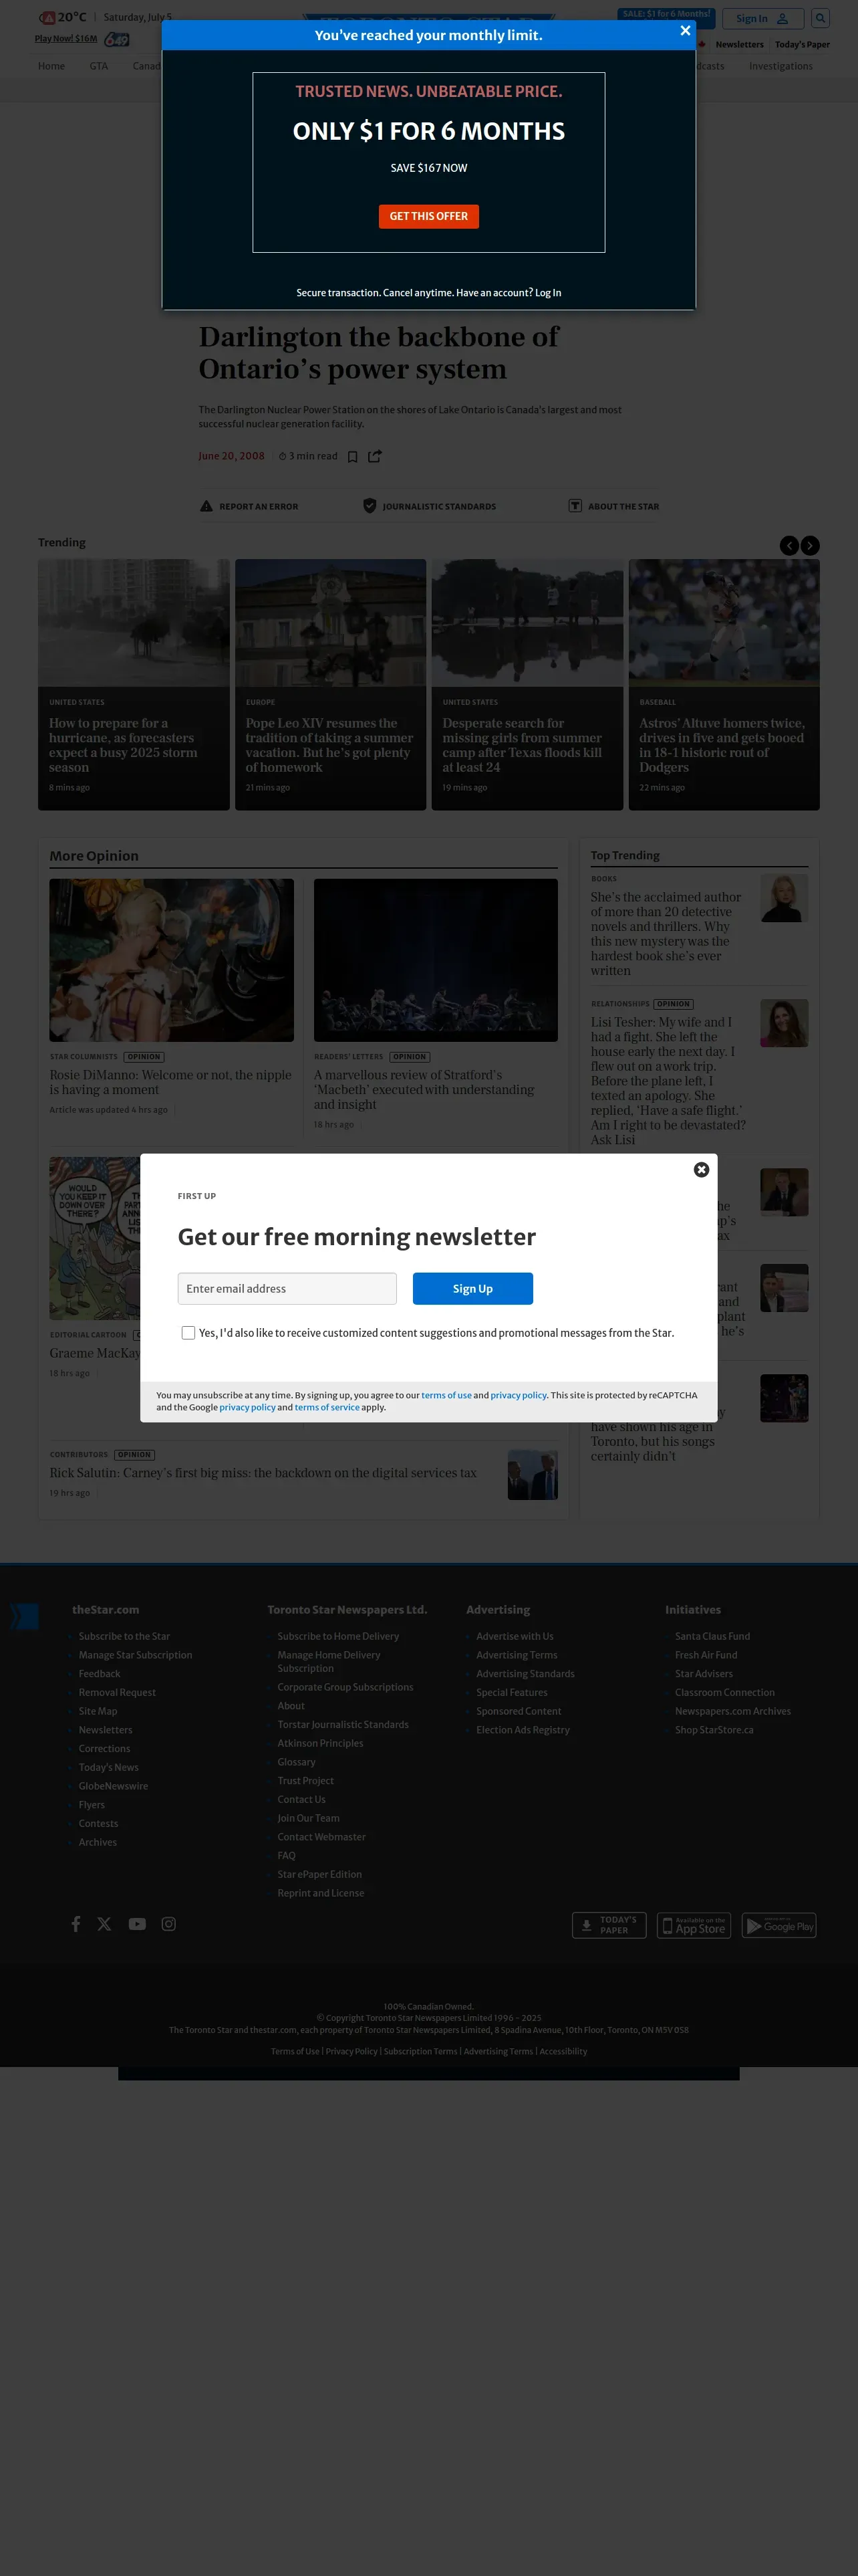The height and width of the screenshot is (2576, 858).
Task: Open 'Advertise with Us' footer link
Action: 515,1636
